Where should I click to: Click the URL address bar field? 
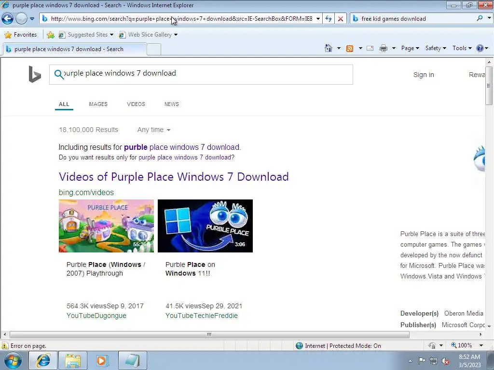coord(181,19)
